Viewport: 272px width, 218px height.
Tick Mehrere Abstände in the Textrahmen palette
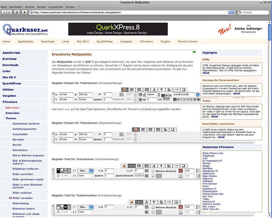[x=153, y=171]
